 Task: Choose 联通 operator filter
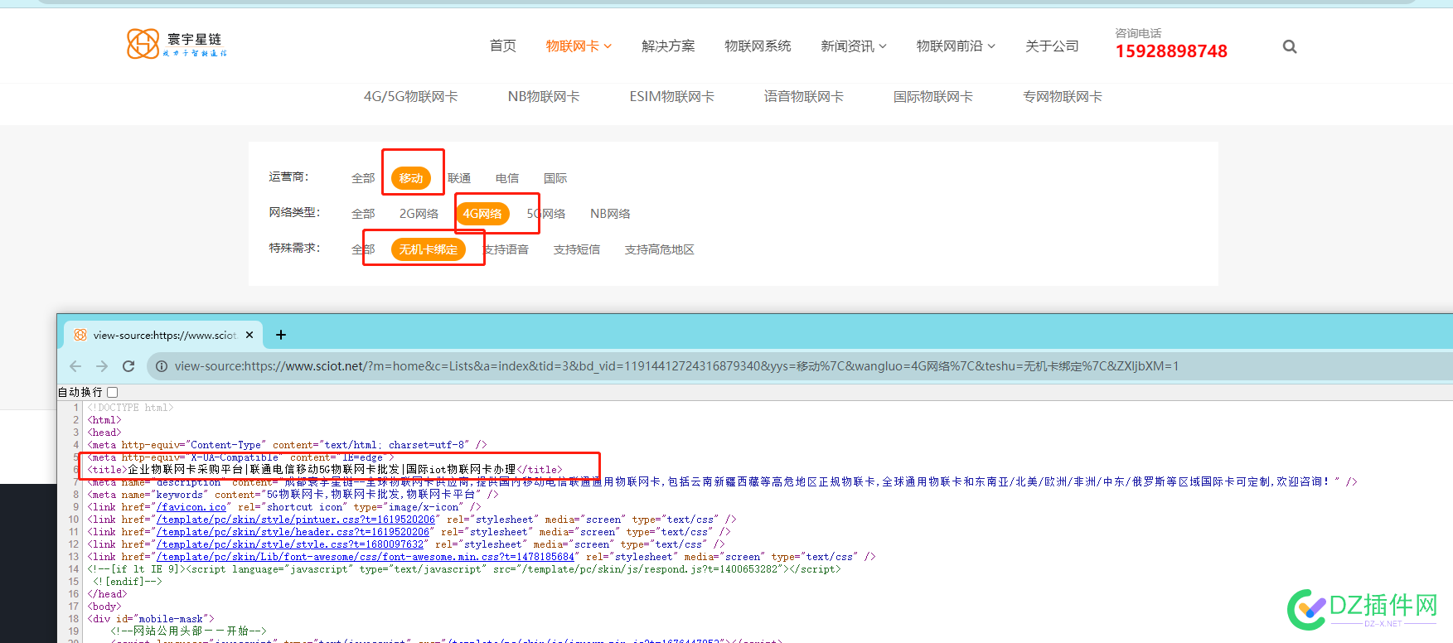(459, 178)
